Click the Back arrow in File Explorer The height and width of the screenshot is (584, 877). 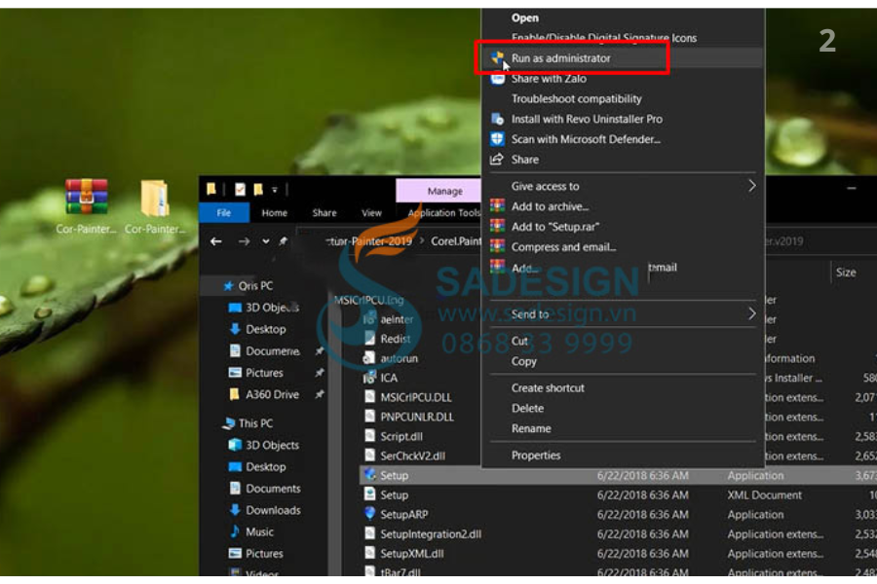(x=216, y=241)
